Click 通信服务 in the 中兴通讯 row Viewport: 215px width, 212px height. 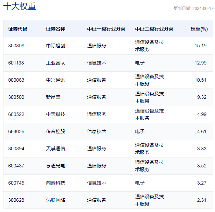tap(97, 80)
